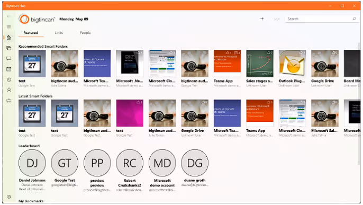Go to the home icon in sidebar

pos(9,38)
